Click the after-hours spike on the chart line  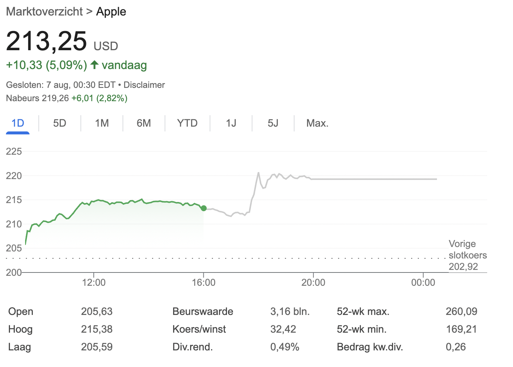click(258, 172)
